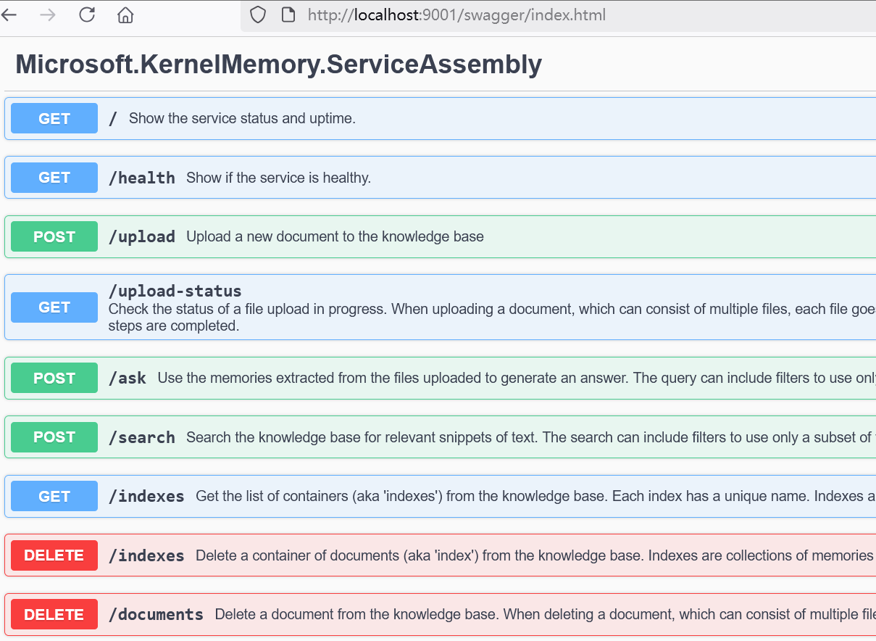Click the POST badge for /search
Screen dimensions: 876x641
click(54, 437)
